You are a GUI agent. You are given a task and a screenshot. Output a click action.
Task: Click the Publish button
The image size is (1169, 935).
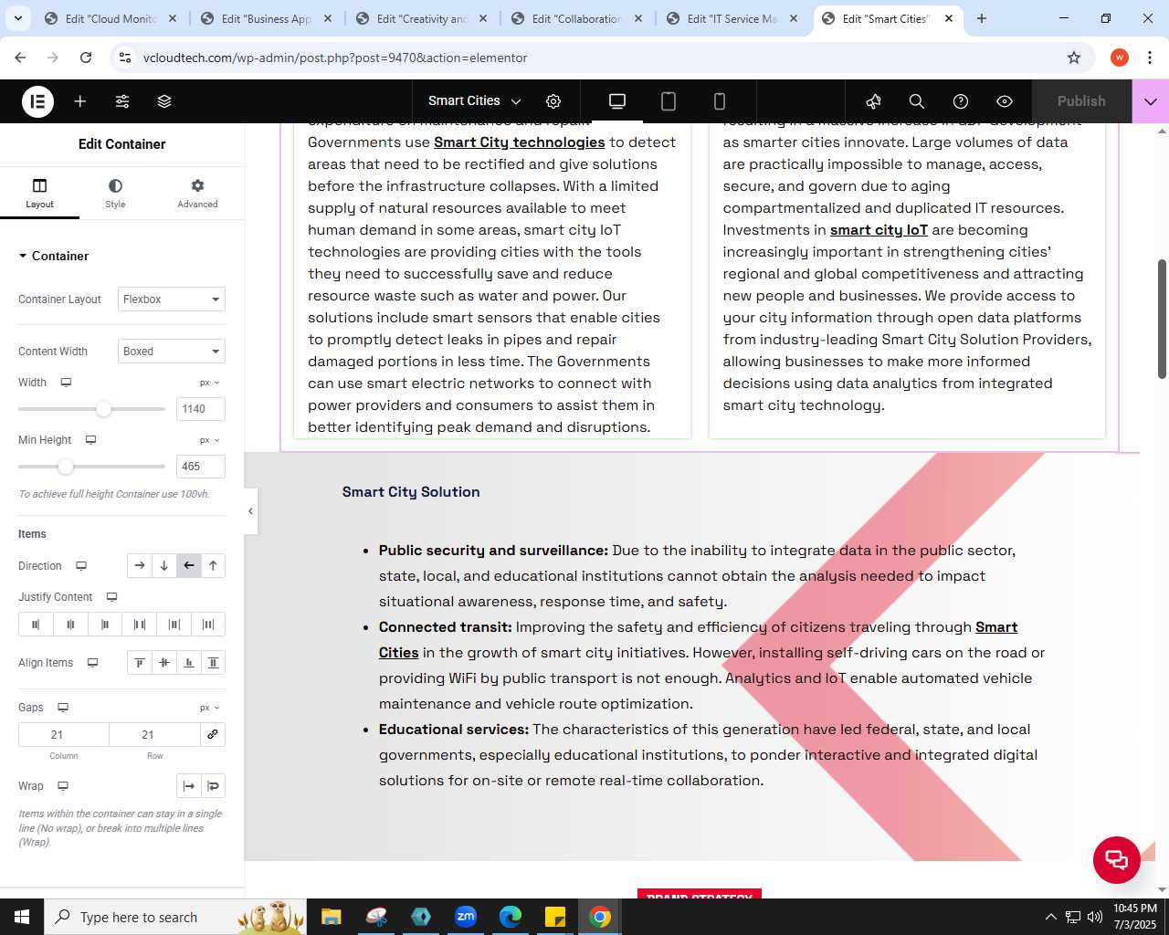point(1081,101)
